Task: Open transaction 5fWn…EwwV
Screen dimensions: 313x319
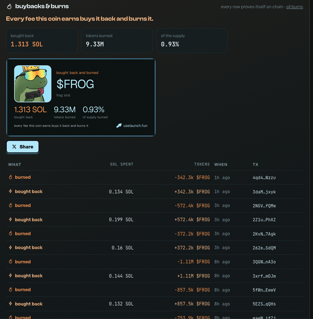Action: 264,290
